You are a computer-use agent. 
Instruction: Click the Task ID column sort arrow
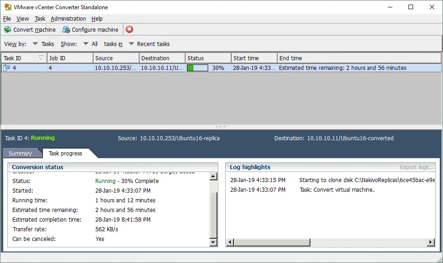point(41,58)
